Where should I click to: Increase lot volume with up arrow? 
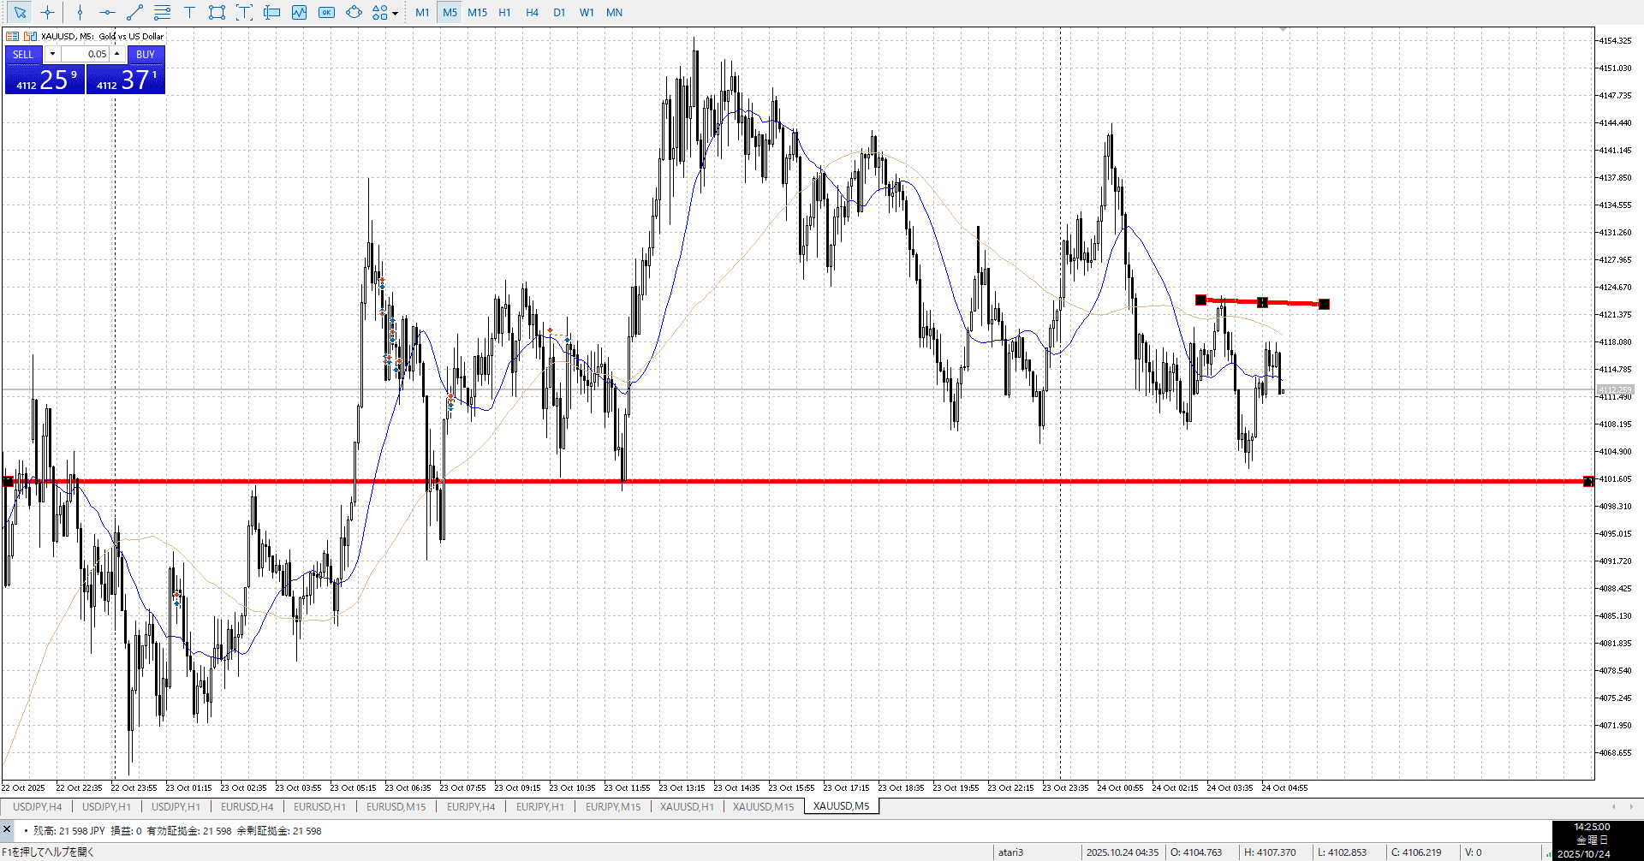[117, 54]
